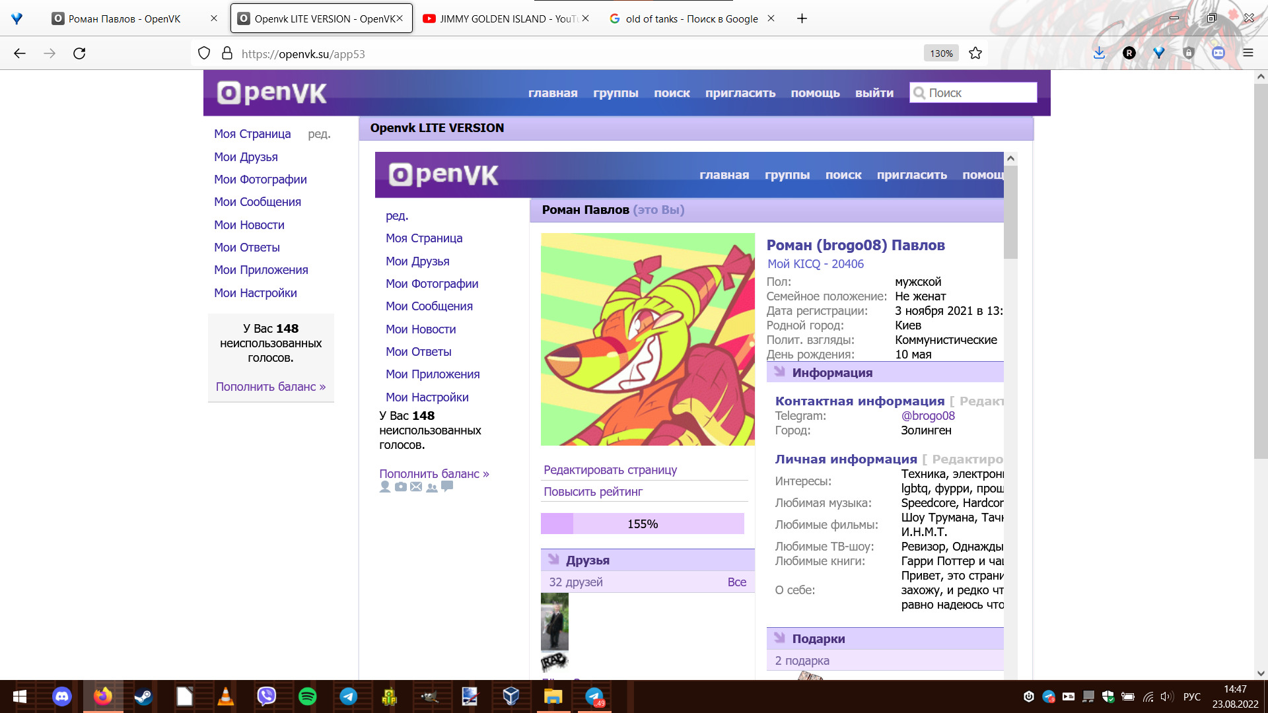Click the camera photos icon
This screenshot has height=713, width=1268.
click(401, 487)
